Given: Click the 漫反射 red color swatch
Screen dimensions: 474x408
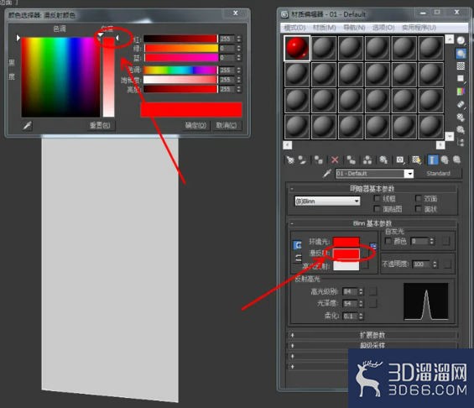Looking at the screenshot, I should pyautogui.click(x=346, y=254).
